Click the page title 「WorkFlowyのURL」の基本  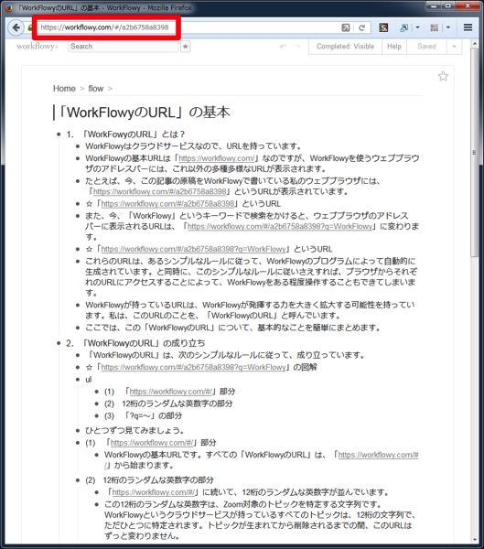coord(144,113)
